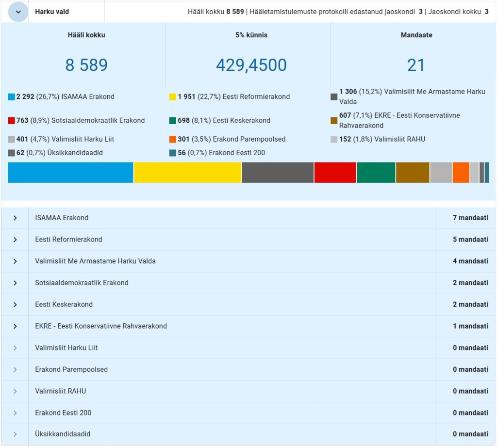The image size is (497, 447).
Task: Click the brown EKRE bar segment
Action: pyautogui.click(x=413, y=173)
